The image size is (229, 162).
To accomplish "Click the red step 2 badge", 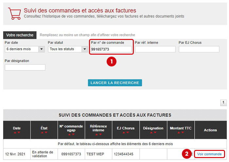I will tap(187, 154).
